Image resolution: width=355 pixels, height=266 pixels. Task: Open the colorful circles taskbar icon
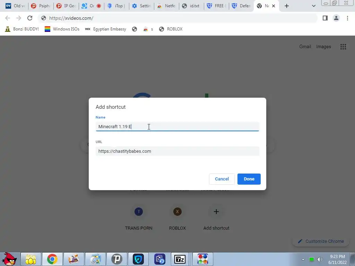pos(202,259)
